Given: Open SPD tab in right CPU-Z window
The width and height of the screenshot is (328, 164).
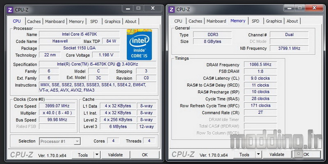Looking at the screenshot, I should tap(255, 21).
